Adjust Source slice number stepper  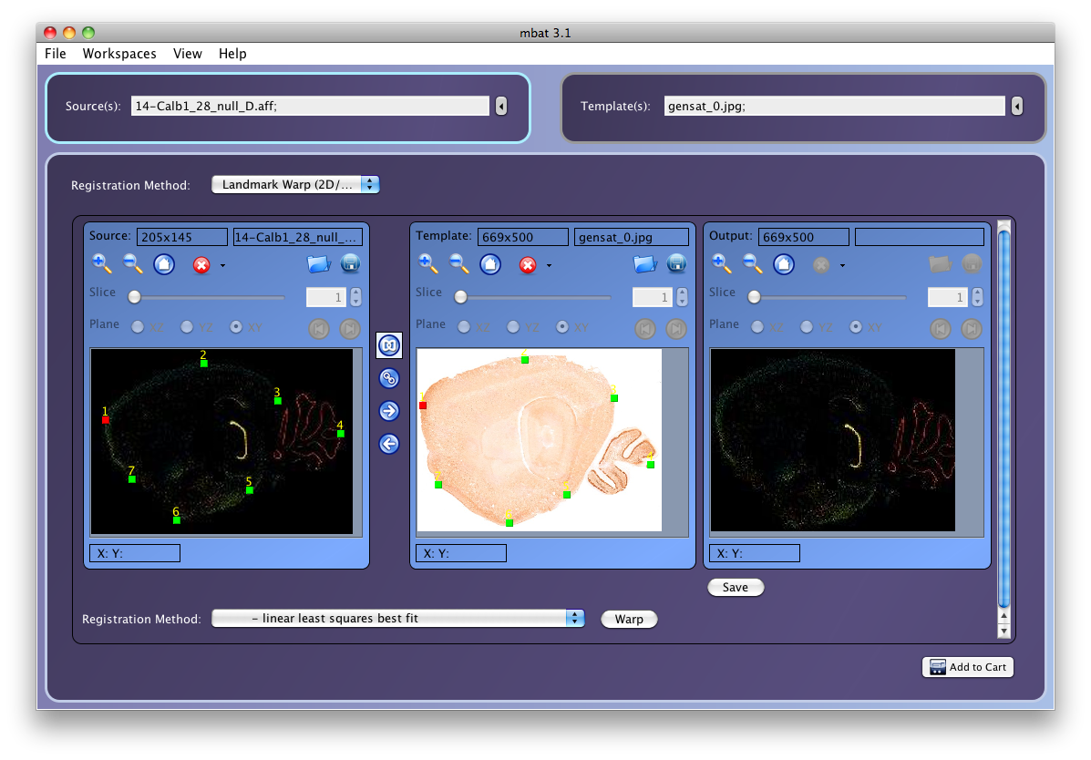point(356,297)
